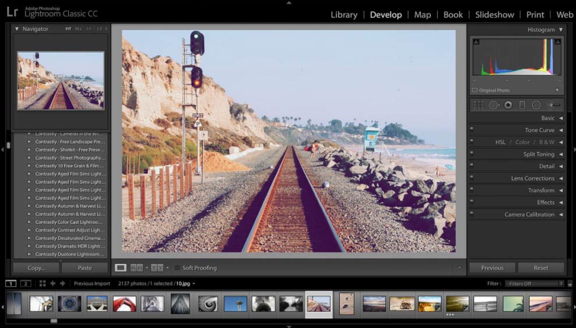
Task: Select the Crop Overlay tool icon
Action: click(479, 105)
